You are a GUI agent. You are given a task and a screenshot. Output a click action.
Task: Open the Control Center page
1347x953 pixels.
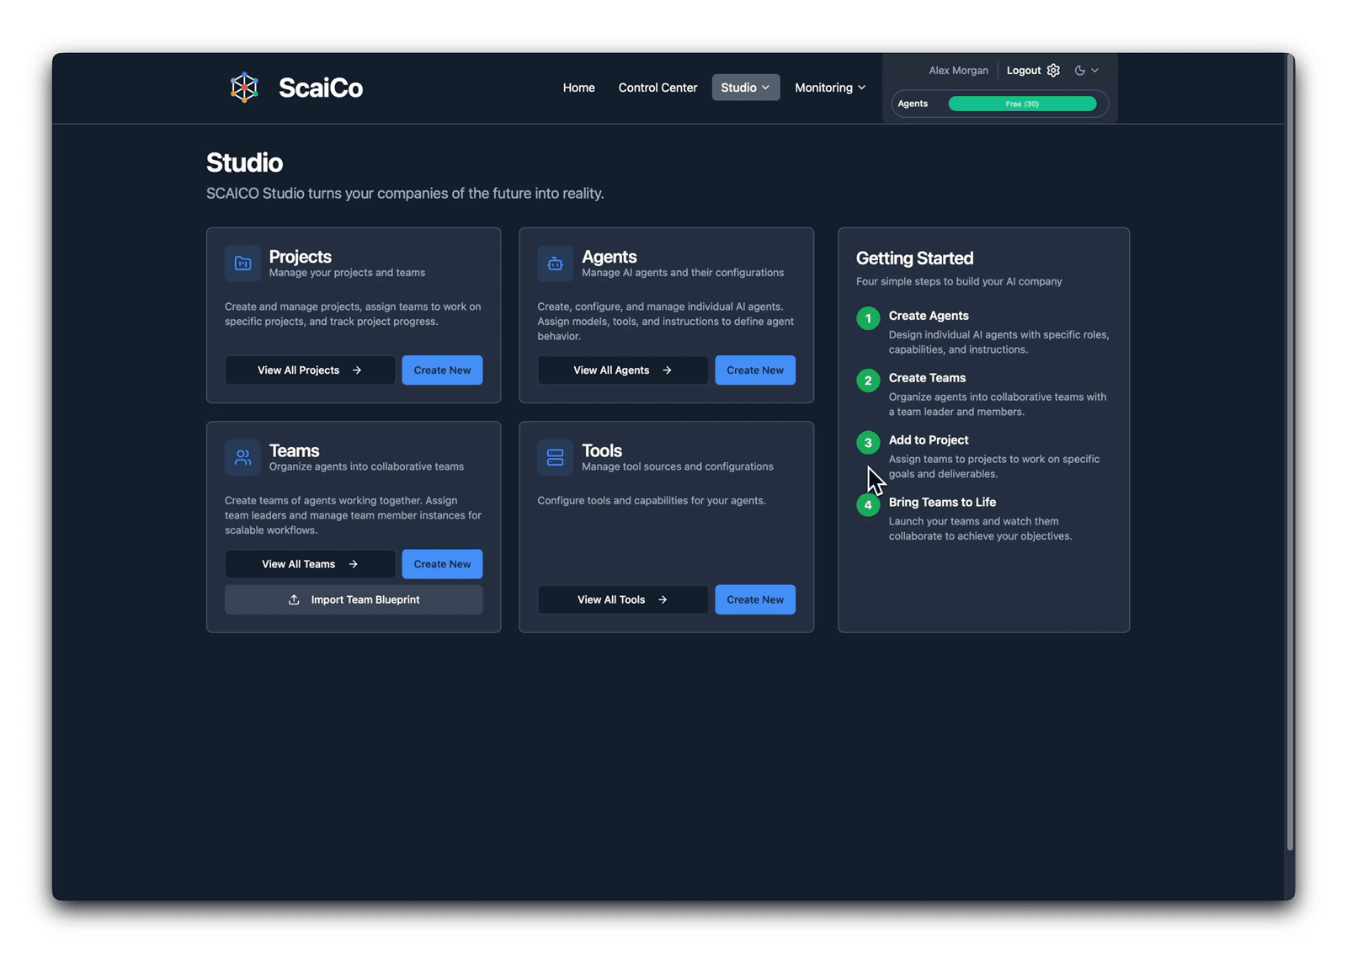(658, 87)
